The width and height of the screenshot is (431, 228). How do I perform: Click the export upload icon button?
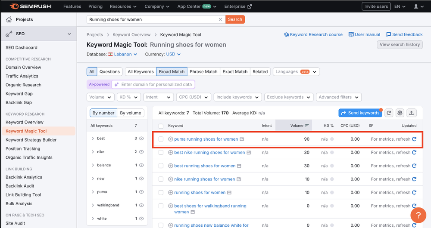tap(412, 113)
